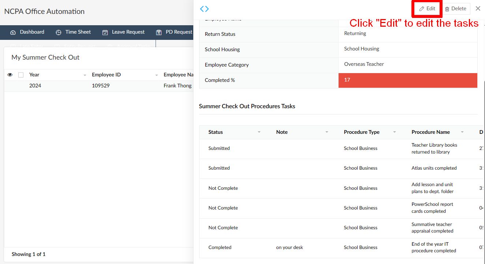
Task: Go to next record using right arrow
Action: pyautogui.click(x=207, y=9)
